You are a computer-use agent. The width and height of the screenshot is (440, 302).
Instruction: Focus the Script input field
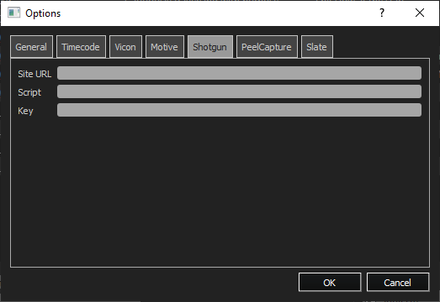click(x=239, y=91)
